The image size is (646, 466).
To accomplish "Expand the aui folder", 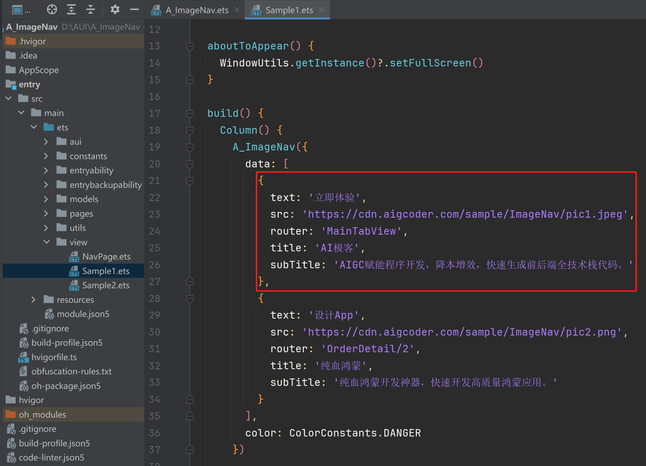I will [x=46, y=142].
